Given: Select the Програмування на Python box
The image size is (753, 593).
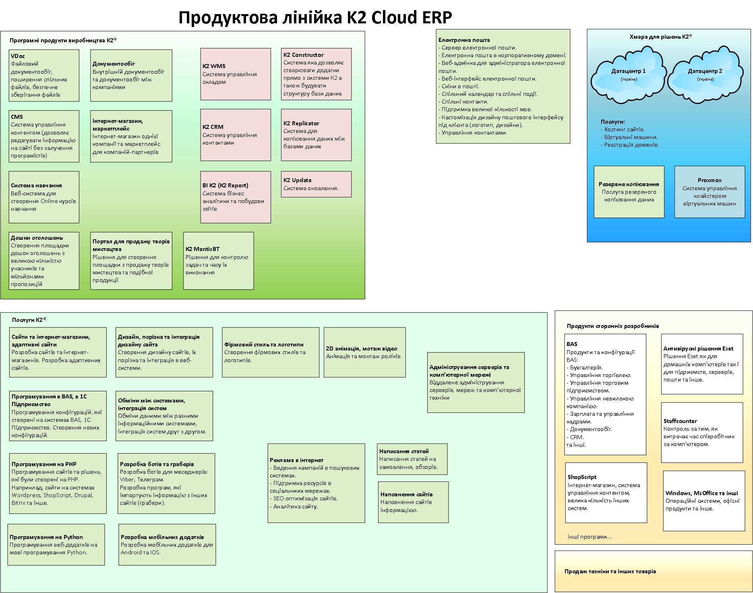Looking at the screenshot, I should coord(56,545).
